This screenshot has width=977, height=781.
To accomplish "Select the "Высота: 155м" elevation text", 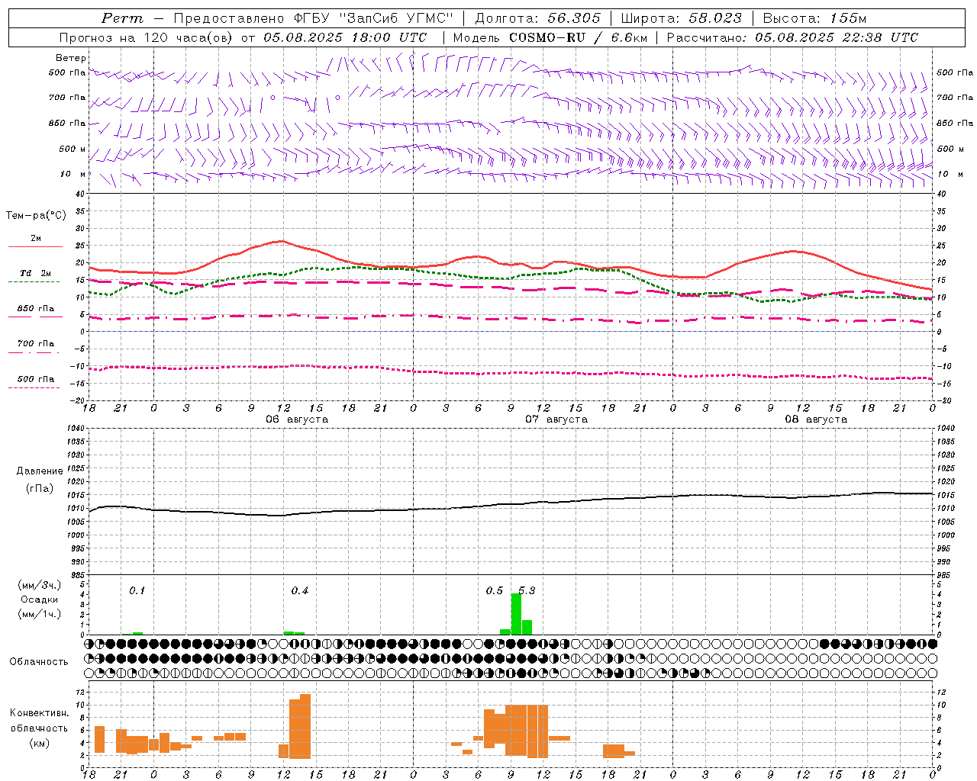I will (x=814, y=18).
